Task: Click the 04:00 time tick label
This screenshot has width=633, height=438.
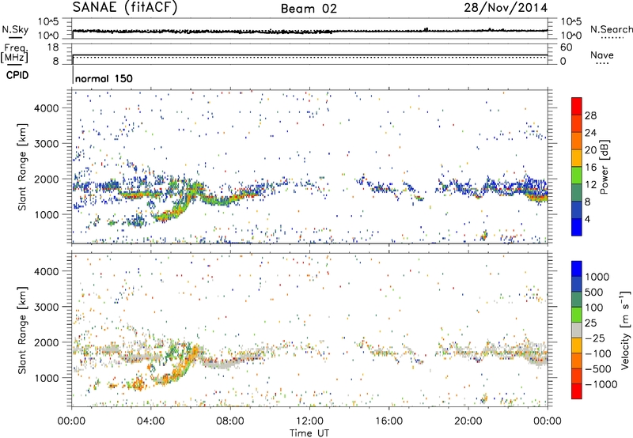Action: [x=150, y=421]
